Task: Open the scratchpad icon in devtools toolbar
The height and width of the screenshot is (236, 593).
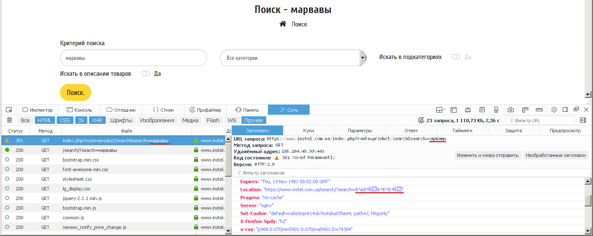Action: pyautogui.click(x=482, y=110)
